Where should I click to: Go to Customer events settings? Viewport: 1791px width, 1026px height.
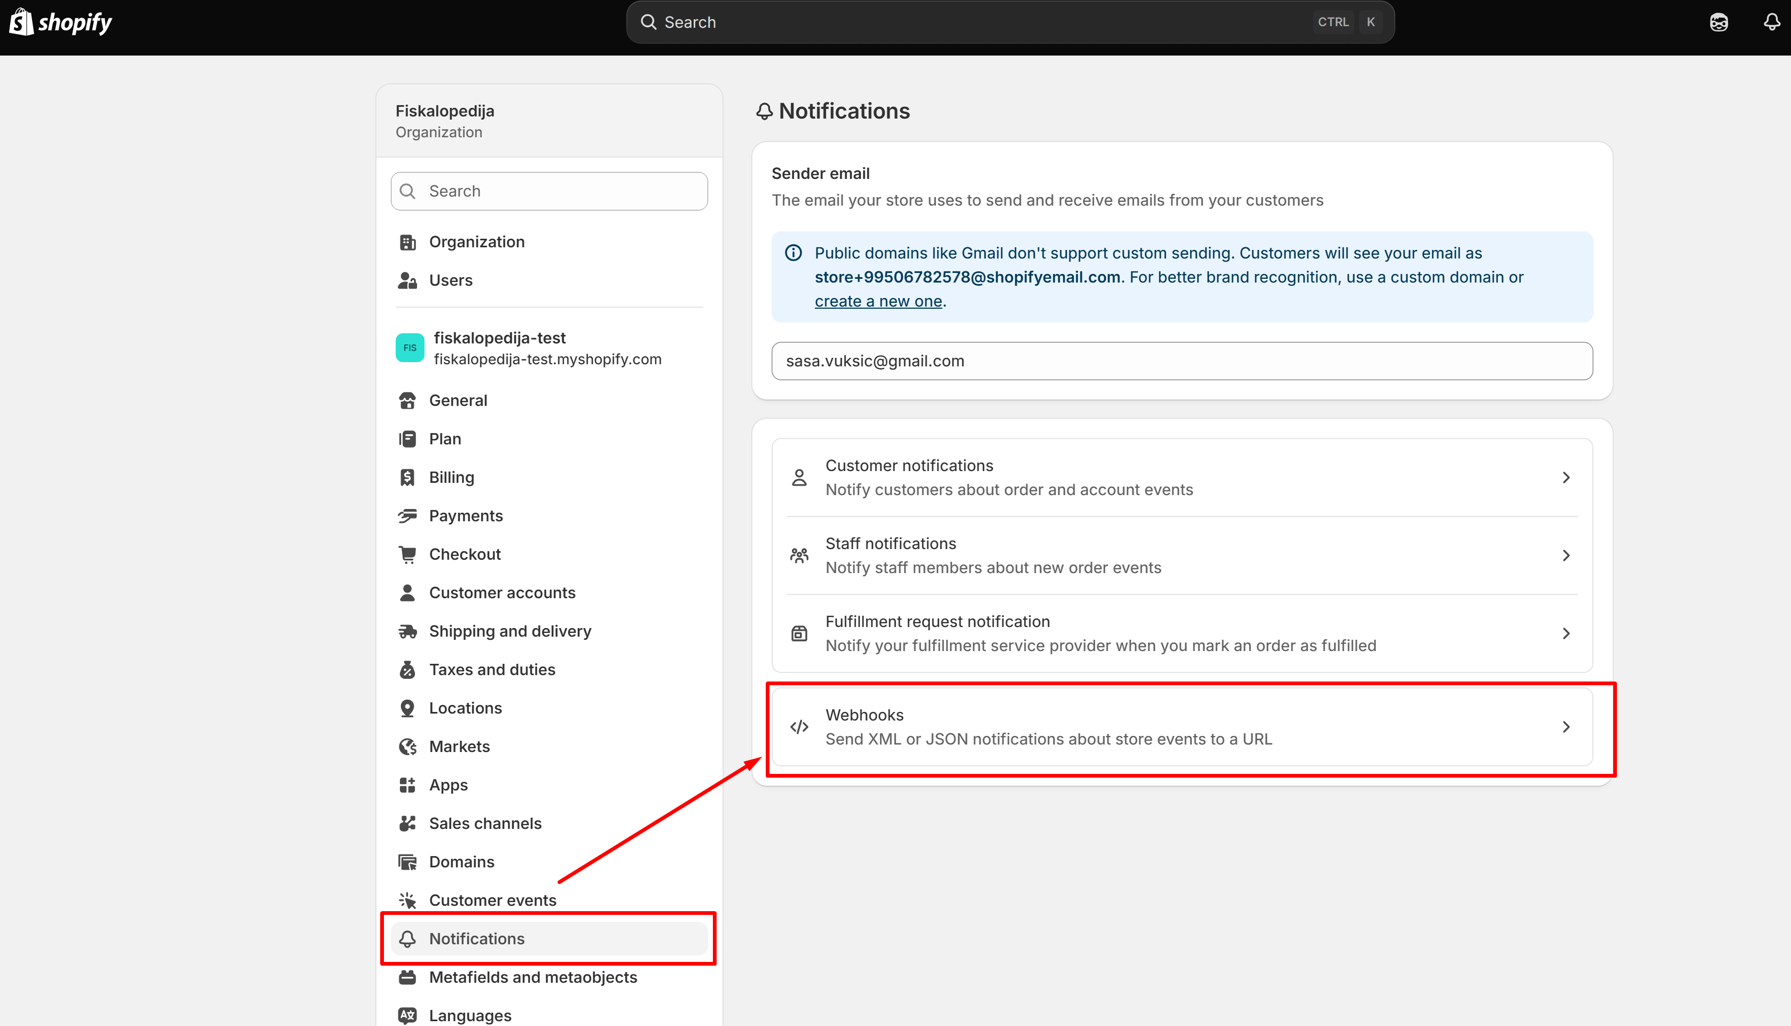click(x=549, y=900)
